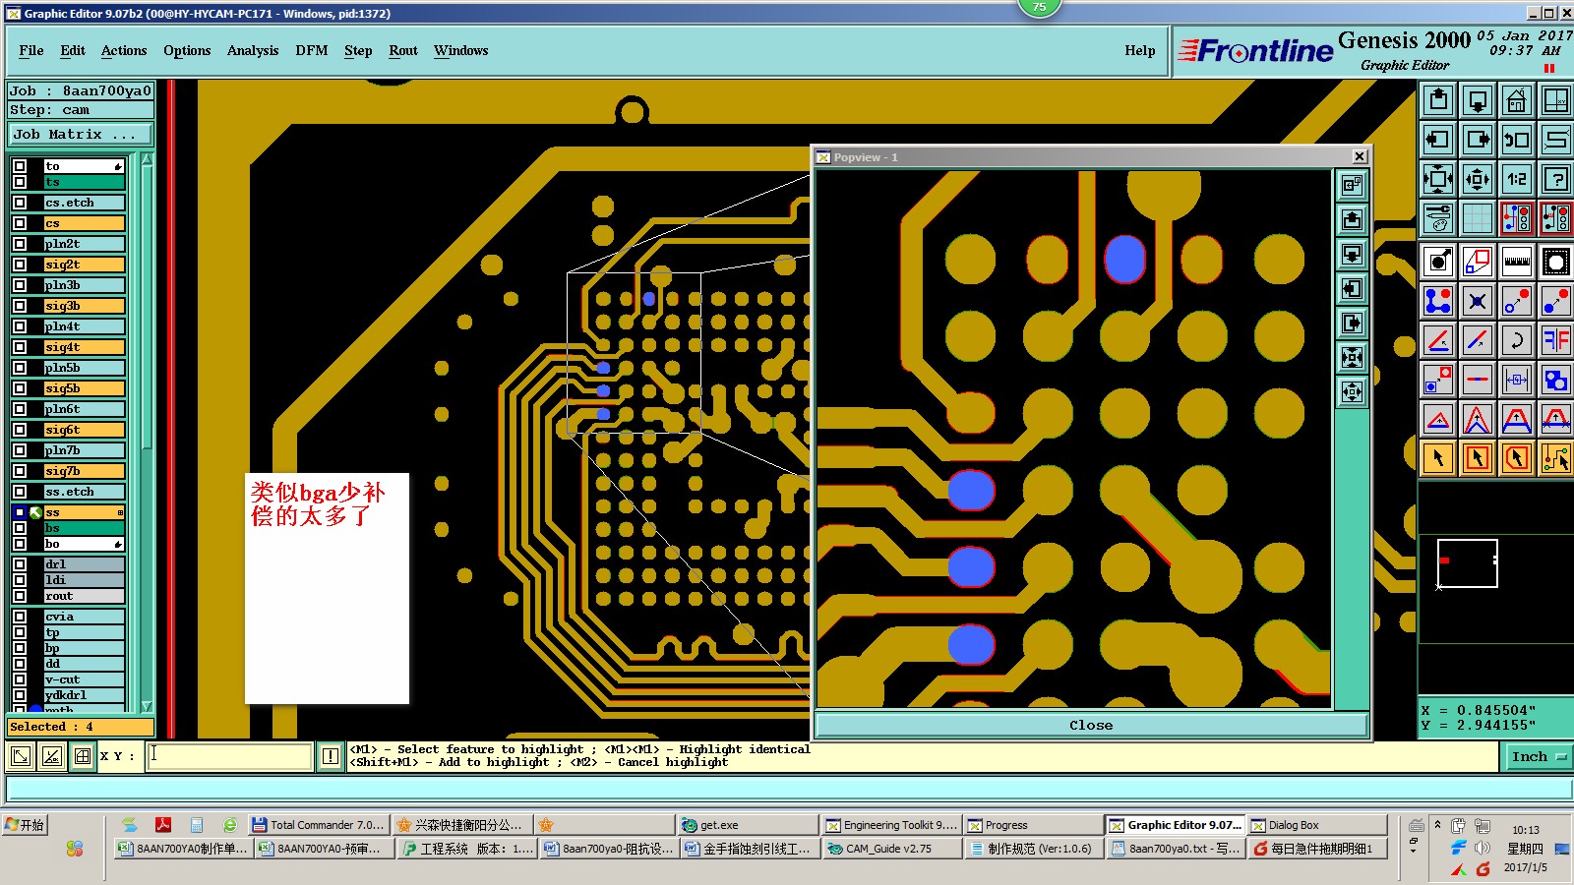The width and height of the screenshot is (1574, 885).
Task: Click the home view icon
Action: (x=1517, y=100)
